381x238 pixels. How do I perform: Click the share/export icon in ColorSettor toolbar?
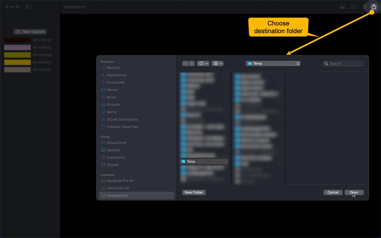point(373,6)
